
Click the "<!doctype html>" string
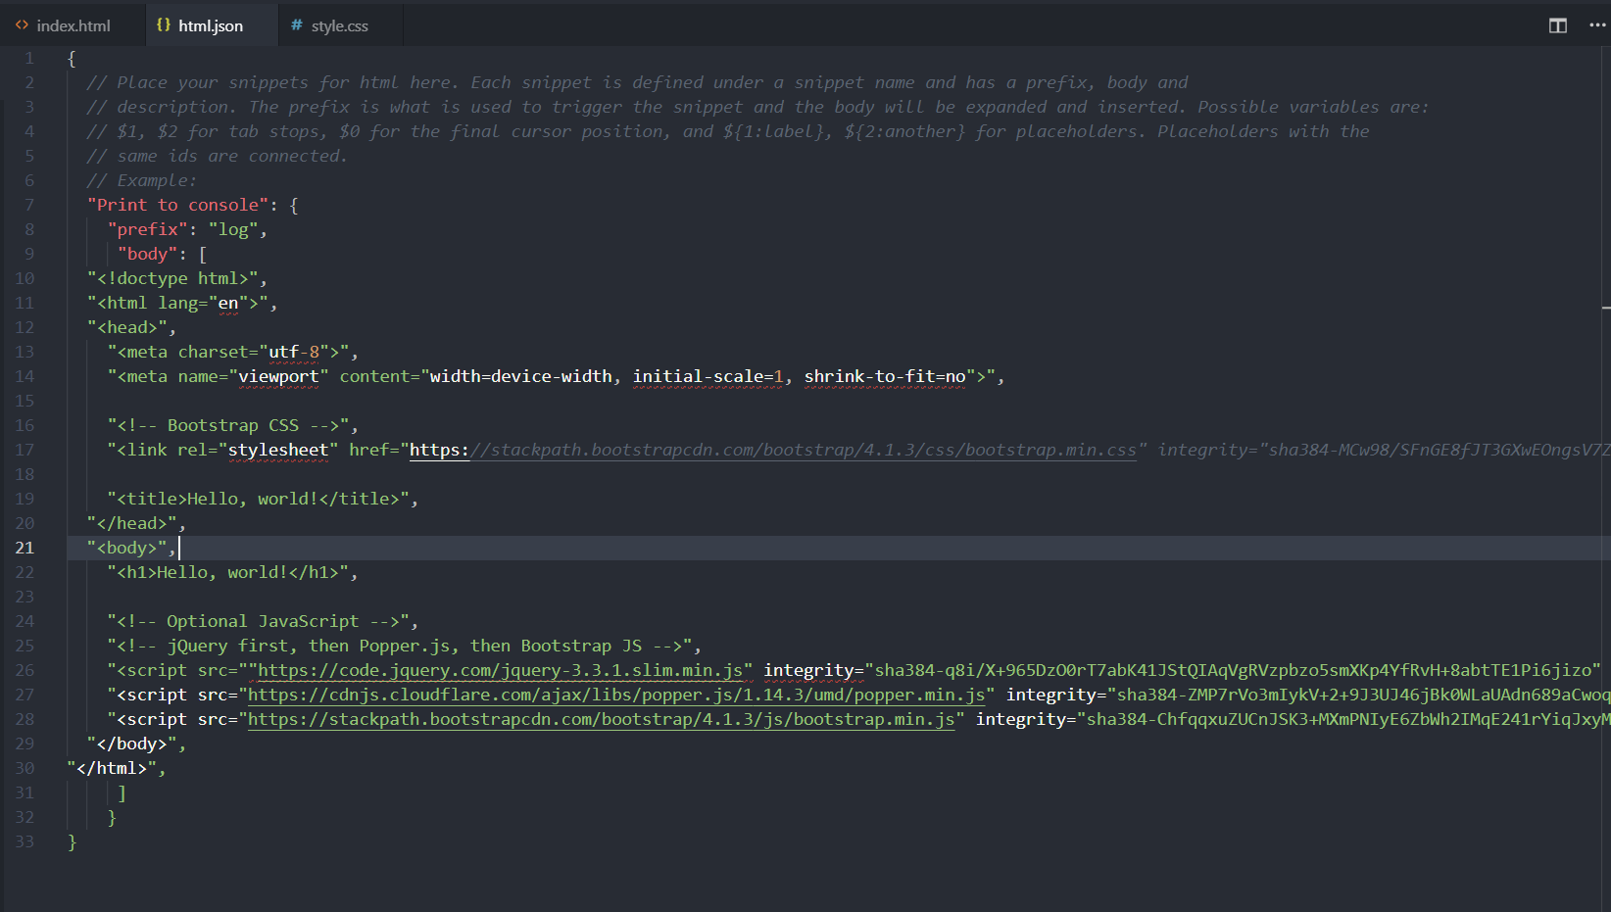172,278
